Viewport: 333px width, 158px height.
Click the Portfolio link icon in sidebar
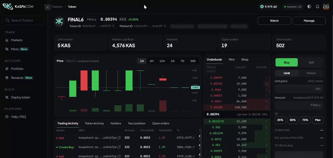[x=7, y=69]
